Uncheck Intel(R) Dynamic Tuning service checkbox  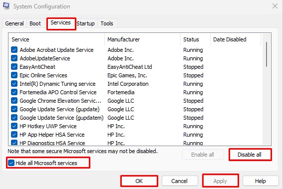tap(14, 84)
